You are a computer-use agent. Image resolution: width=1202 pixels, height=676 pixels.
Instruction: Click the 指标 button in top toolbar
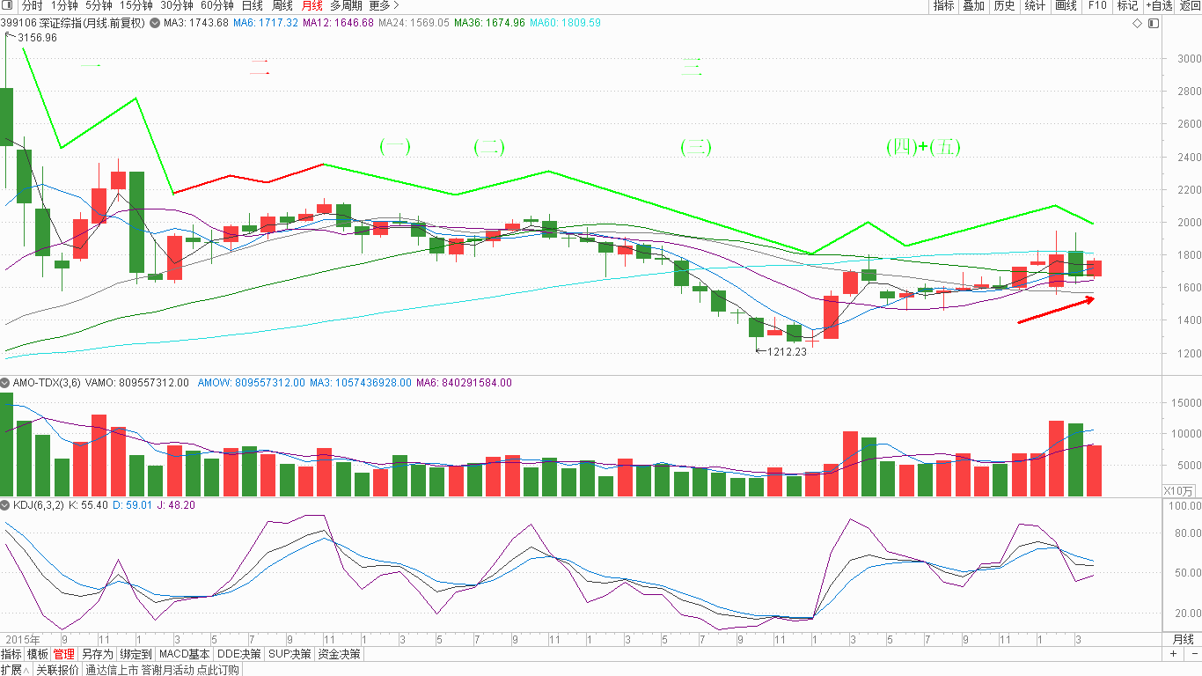943,5
